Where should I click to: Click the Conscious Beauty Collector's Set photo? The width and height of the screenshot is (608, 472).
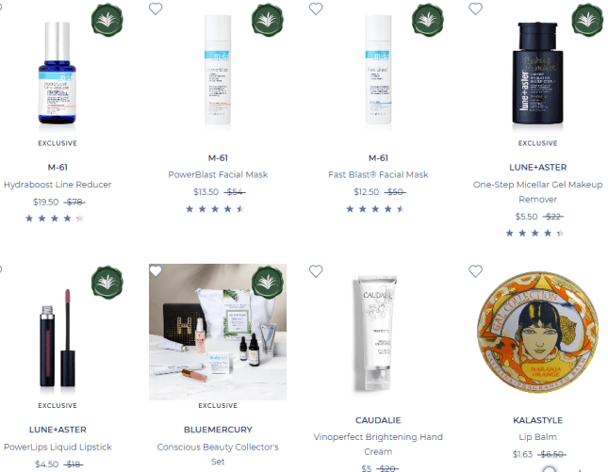[x=218, y=333]
